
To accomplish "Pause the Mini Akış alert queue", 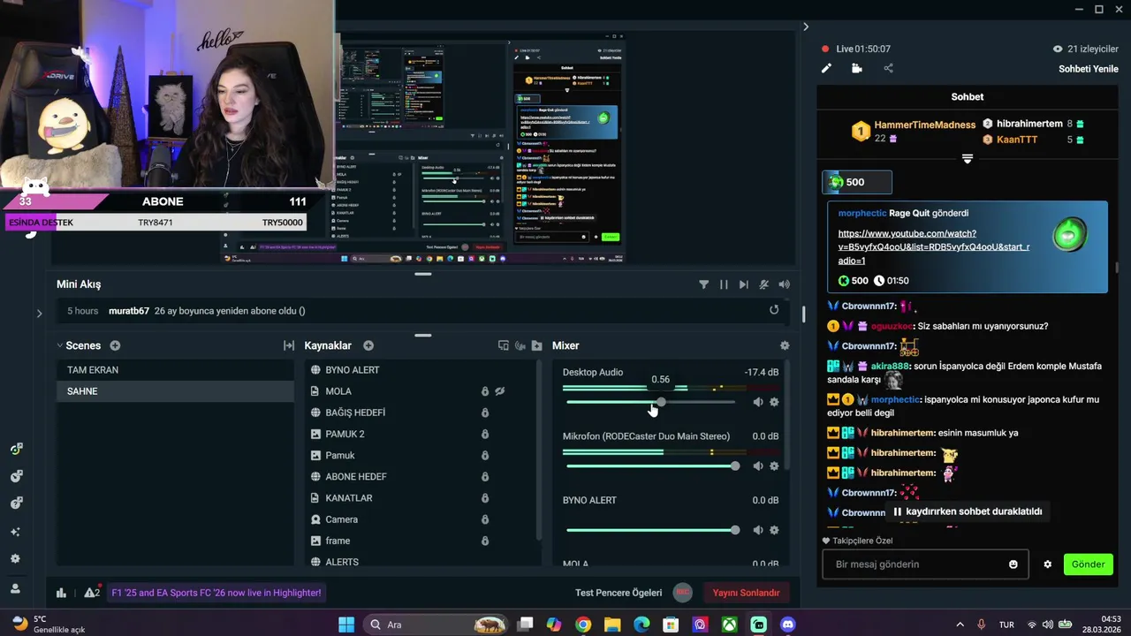I will pyautogui.click(x=724, y=284).
